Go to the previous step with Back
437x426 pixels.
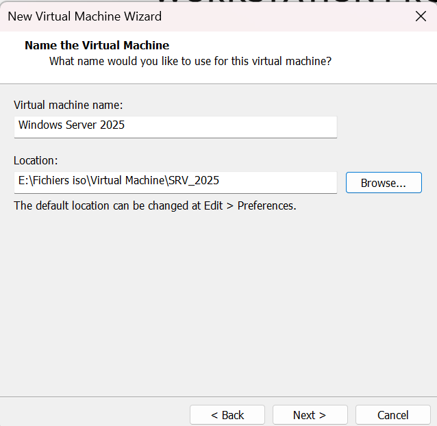[227, 415]
